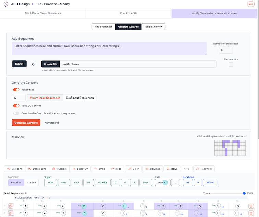Open the Rows options
Screen dimensions: 259x217
click(172, 169)
